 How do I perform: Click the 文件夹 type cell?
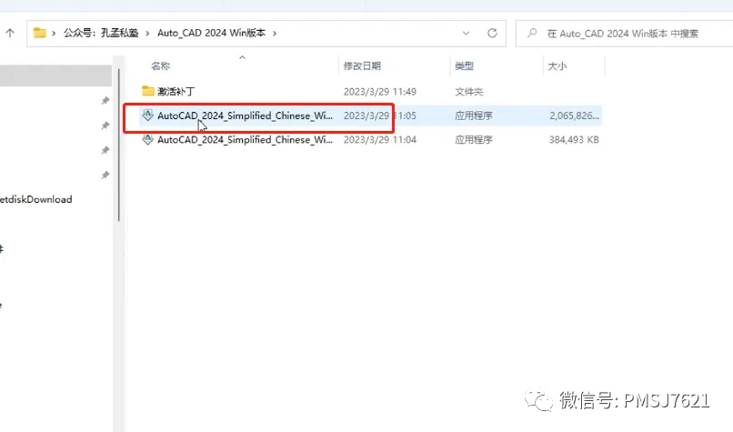pos(469,92)
